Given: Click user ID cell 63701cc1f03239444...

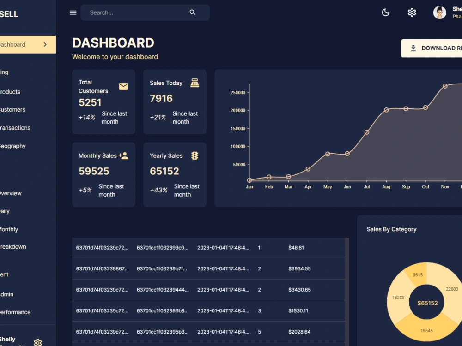Looking at the screenshot, I should [x=163, y=290].
